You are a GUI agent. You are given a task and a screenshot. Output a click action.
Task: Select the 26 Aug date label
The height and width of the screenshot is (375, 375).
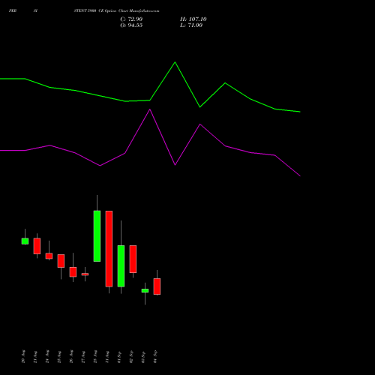click(x=71, y=356)
